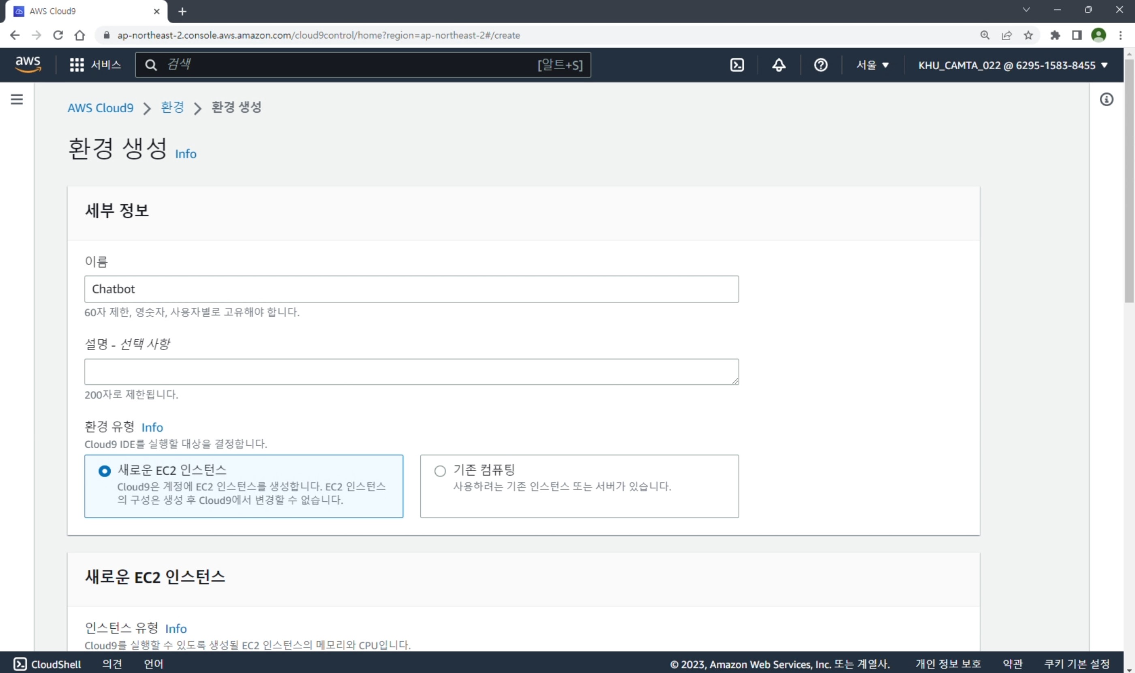Open the notifications bell icon
This screenshot has width=1135, height=673.
click(x=778, y=65)
